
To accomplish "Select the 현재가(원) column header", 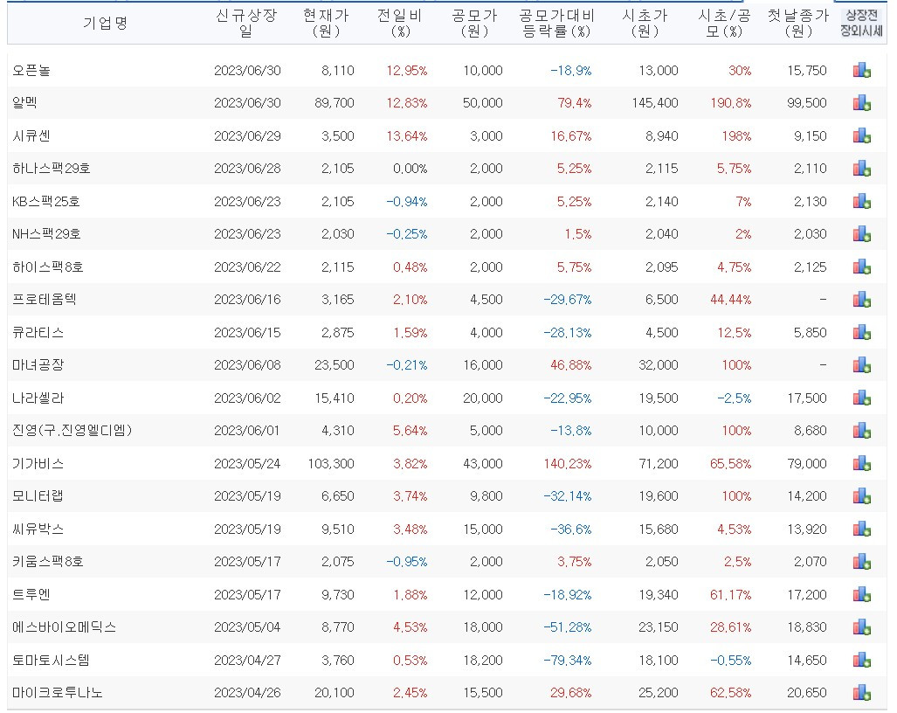I will (326, 23).
